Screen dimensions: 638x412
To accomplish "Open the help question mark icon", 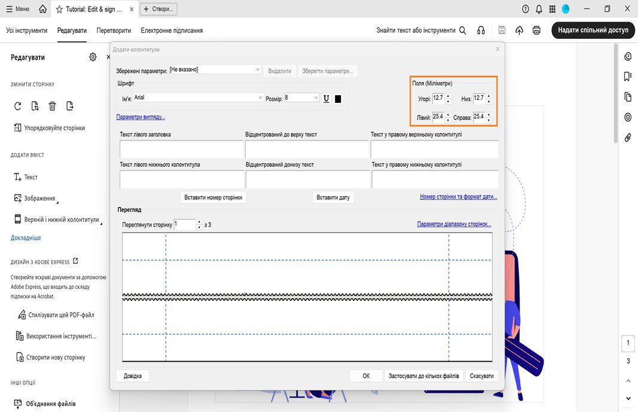I will [x=526, y=9].
